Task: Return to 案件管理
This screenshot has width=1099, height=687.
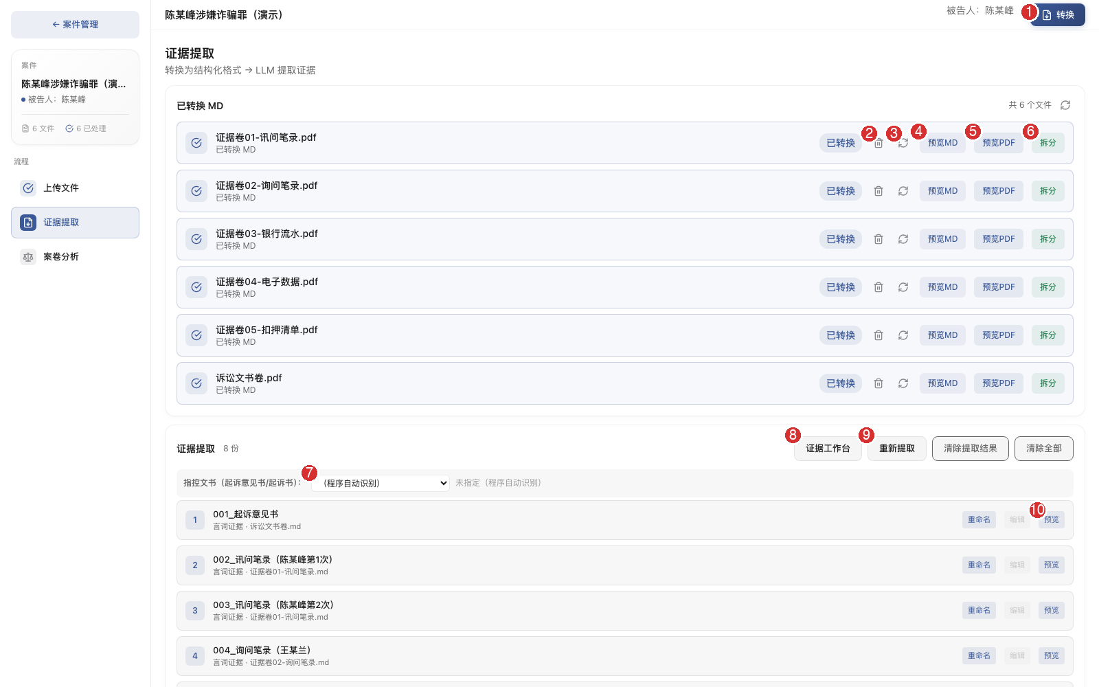Action: (75, 25)
